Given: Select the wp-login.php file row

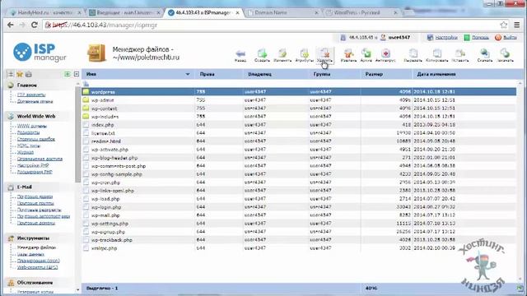Looking at the screenshot, I should (299, 207).
